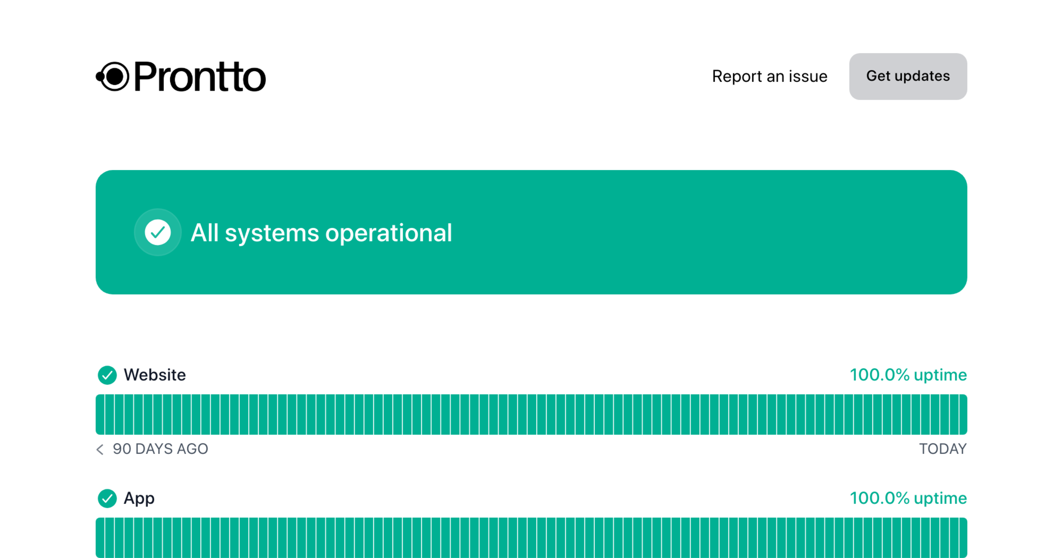The image size is (1063, 558).
Task: Go back with the 90 days ago chevron
Action: click(100, 449)
